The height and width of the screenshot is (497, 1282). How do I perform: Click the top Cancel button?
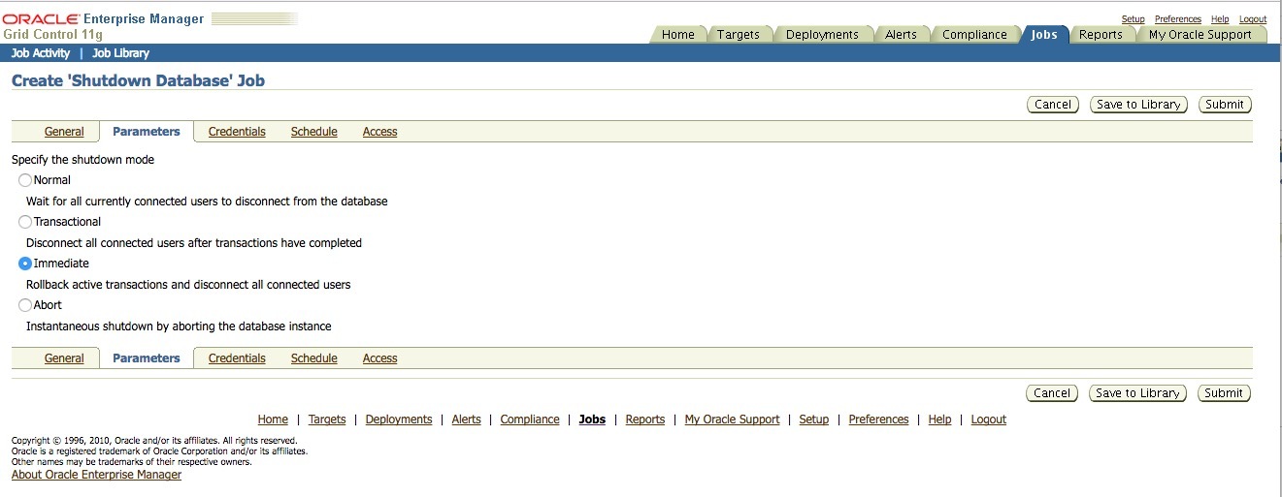[x=1052, y=105]
